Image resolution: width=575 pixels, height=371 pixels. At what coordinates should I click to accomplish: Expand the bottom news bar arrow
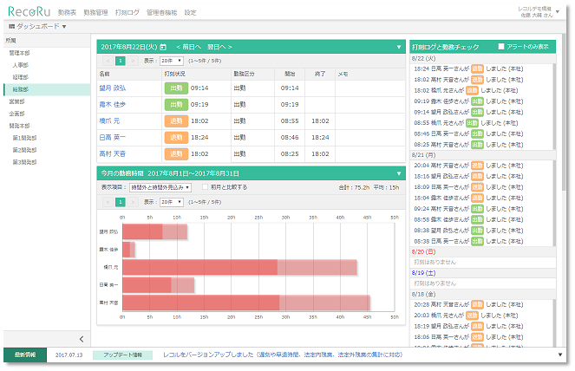(559, 355)
